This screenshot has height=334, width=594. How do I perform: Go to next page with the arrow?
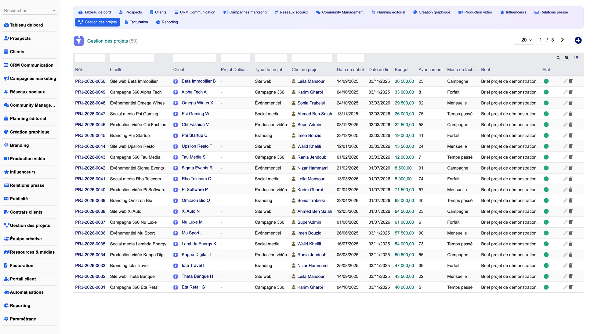tap(562, 40)
